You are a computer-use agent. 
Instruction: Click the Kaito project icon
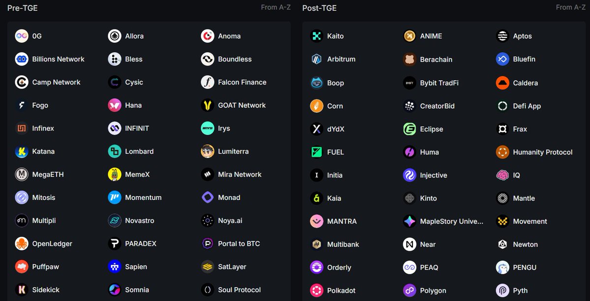tap(317, 36)
